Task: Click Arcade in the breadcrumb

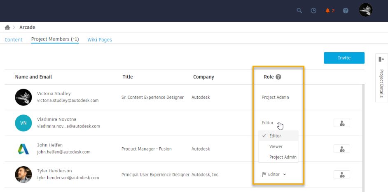Action: tap(27, 27)
